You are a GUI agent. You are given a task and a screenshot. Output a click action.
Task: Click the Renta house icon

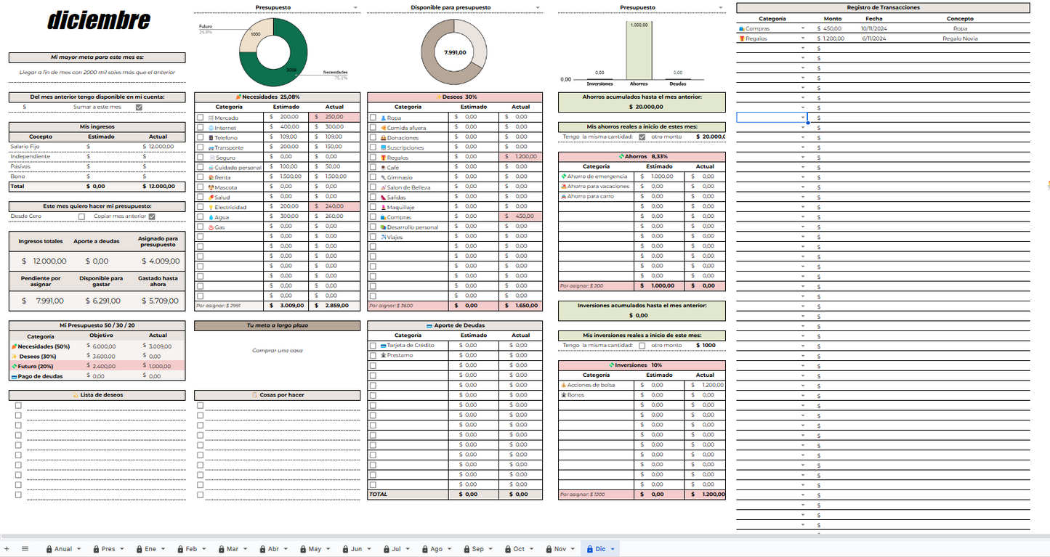211,177
